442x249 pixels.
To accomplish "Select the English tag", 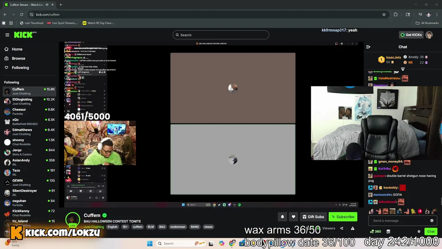I will 113,227.
